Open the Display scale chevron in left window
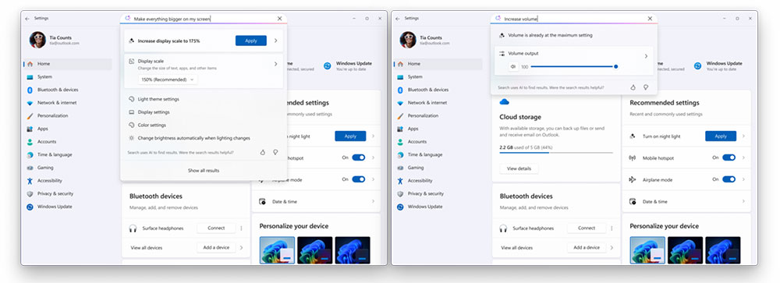The height and width of the screenshot is (283, 780). point(275,64)
